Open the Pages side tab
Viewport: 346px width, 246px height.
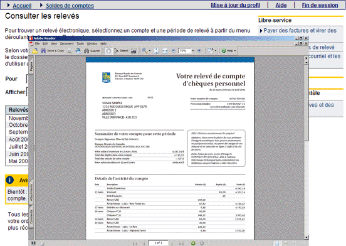click(x=31, y=67)
